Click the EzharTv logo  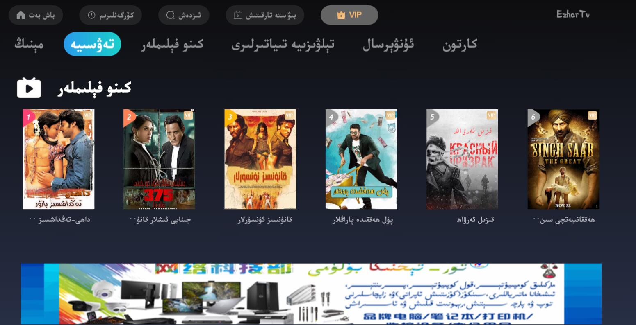[573, 14]
